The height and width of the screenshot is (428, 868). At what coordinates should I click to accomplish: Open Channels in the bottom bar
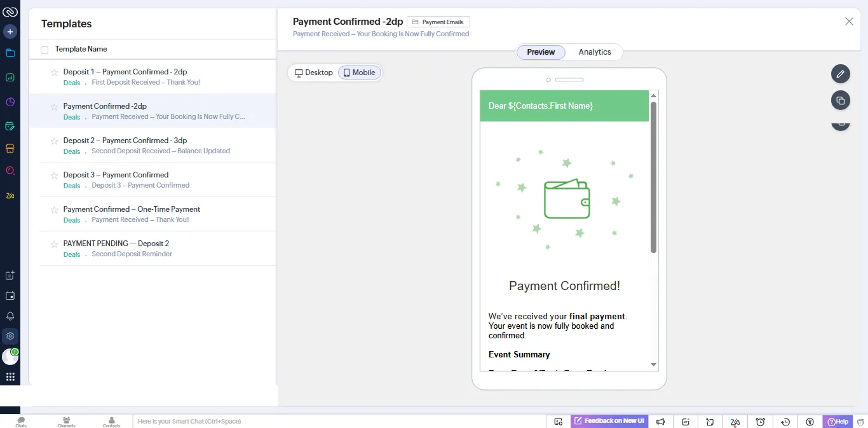tap(66, 422)
